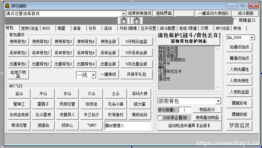The width and height of the screenshot is (262, 148).
Task: Click the 使用叠加物品 button
Action: click(x=207, y=118)
